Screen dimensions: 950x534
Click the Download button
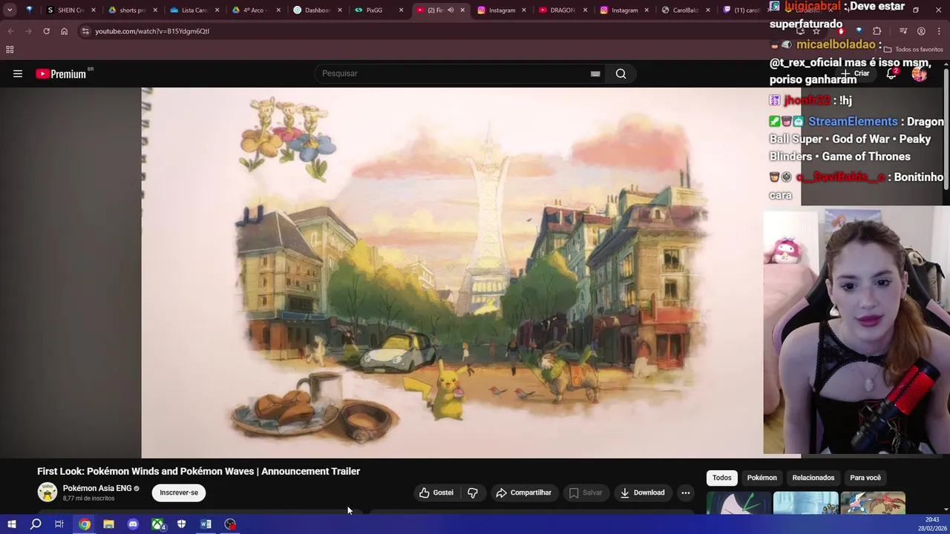(643, 492)
